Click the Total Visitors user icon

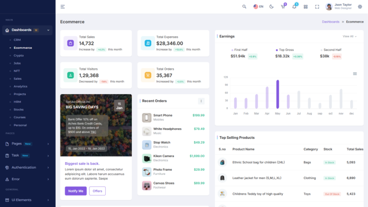coord(70,75)
